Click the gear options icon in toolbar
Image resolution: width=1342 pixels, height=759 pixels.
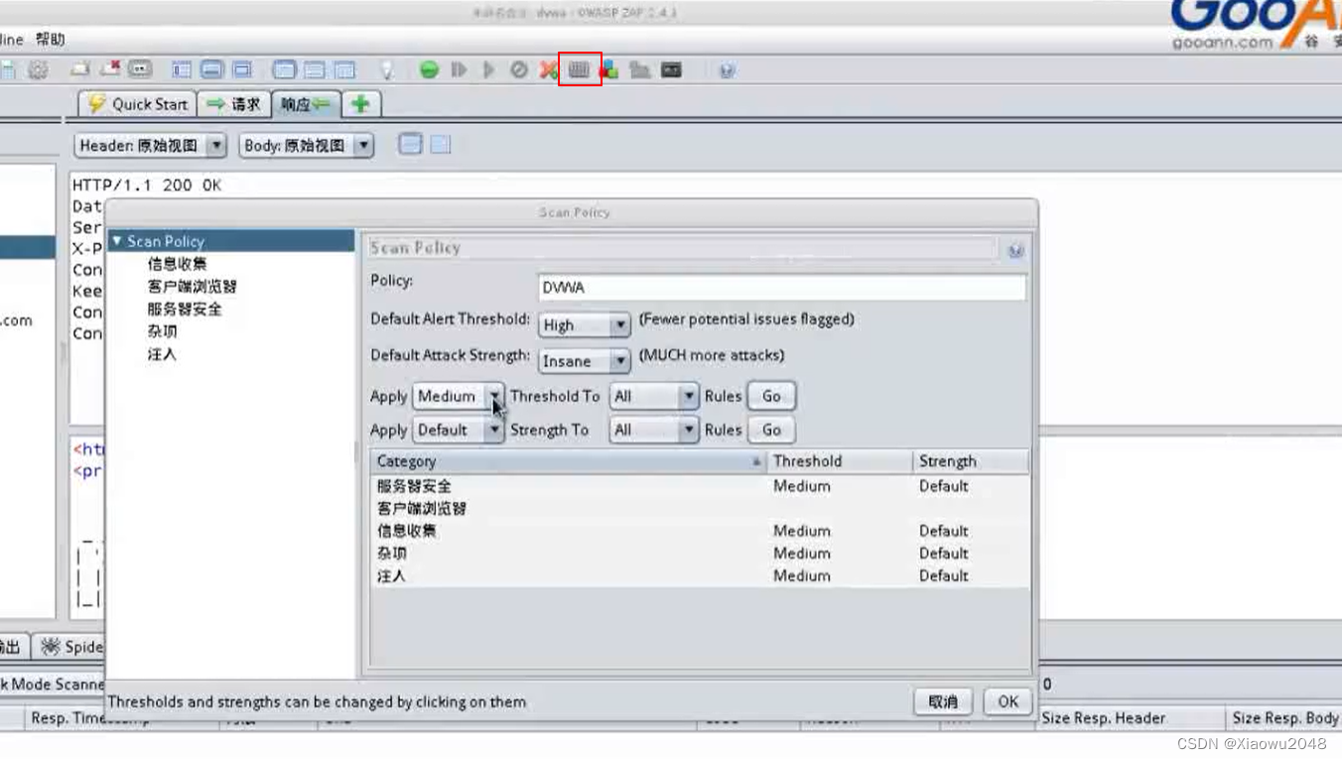38,70
